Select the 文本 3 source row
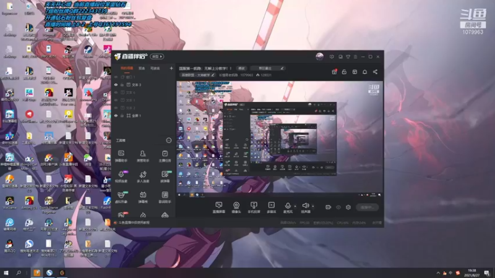 [144, 85]
